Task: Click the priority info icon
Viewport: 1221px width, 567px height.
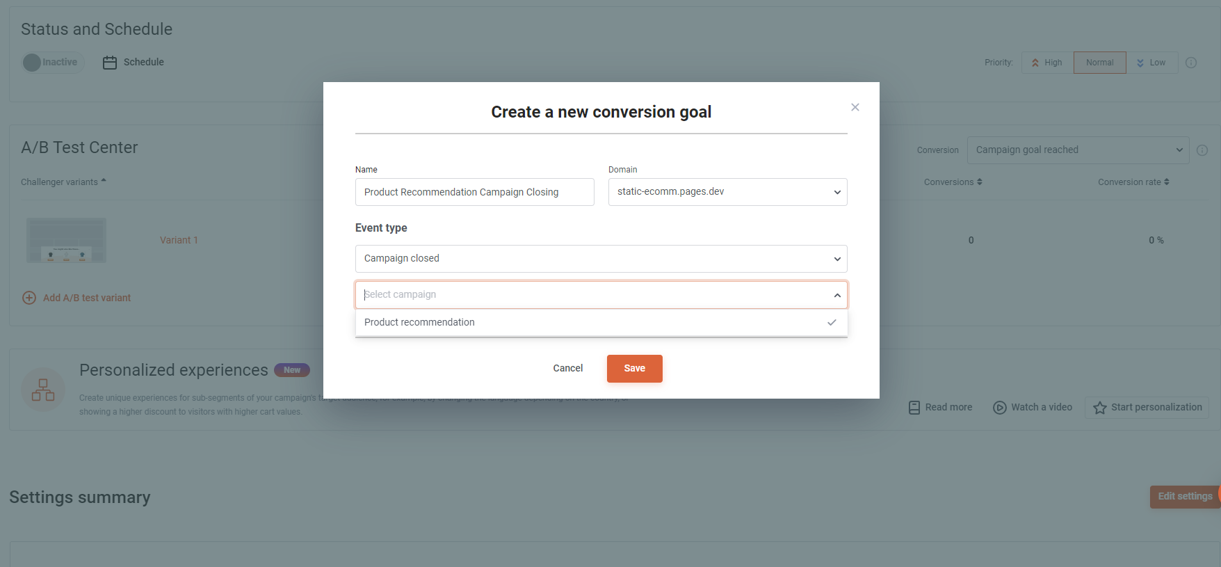Action: [1191, 63]
